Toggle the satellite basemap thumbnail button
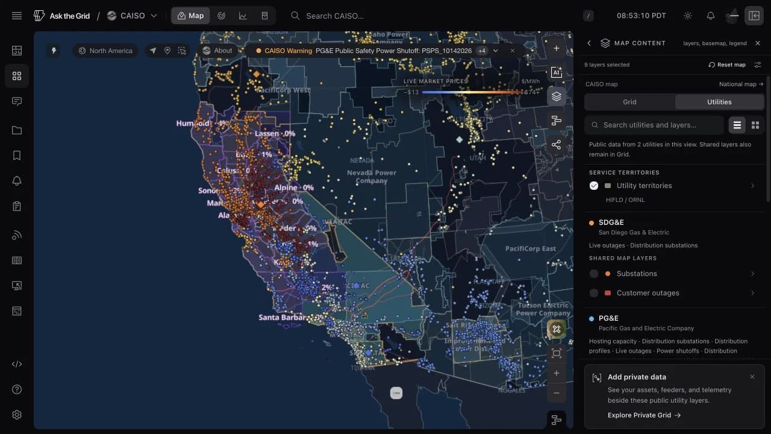This screenshot has width=771, height=434. (x=557, y=329)
